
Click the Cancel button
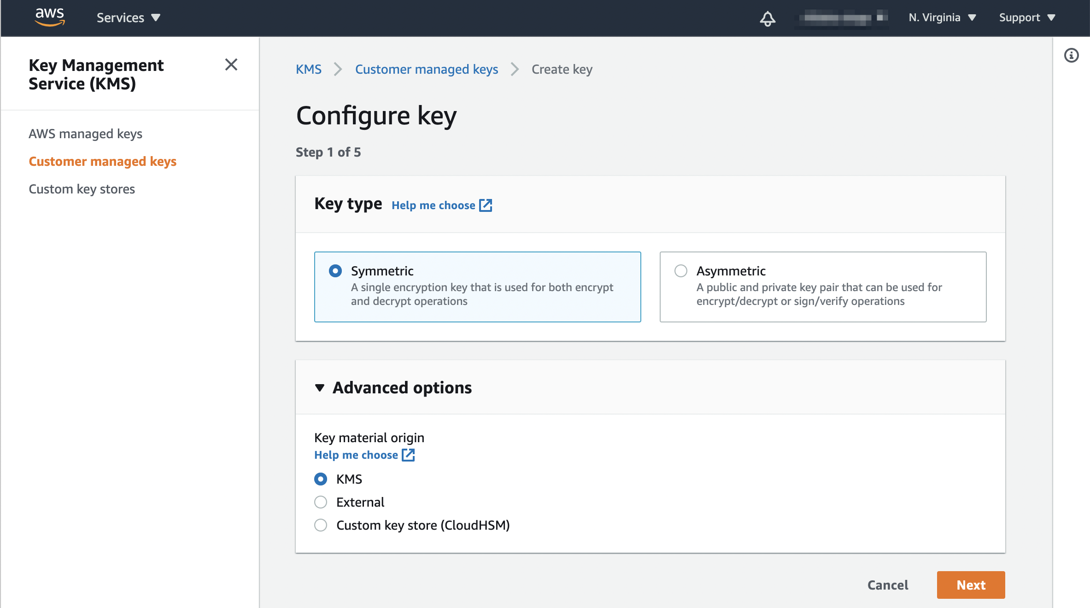point(887,585)
